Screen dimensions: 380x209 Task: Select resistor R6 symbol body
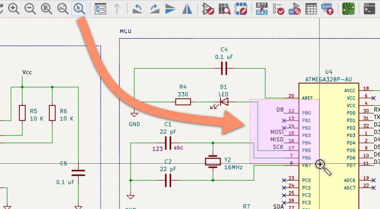52,113
